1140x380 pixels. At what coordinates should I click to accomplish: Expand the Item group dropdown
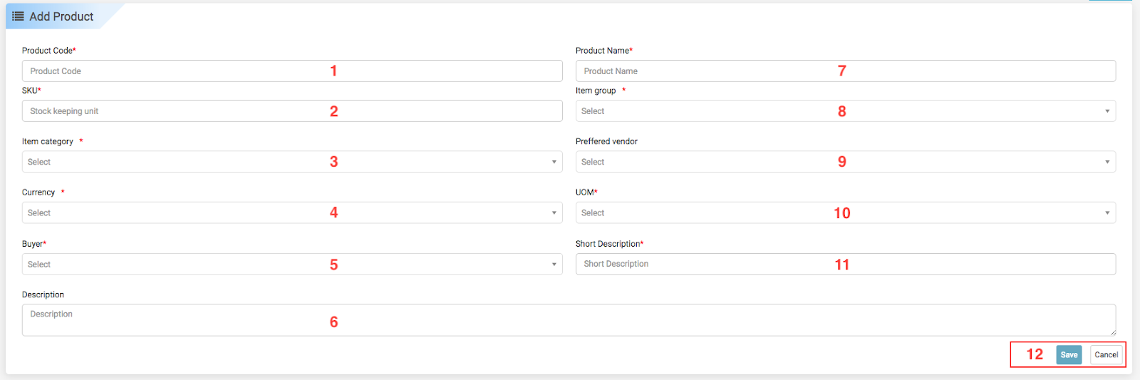pos(712,111)
